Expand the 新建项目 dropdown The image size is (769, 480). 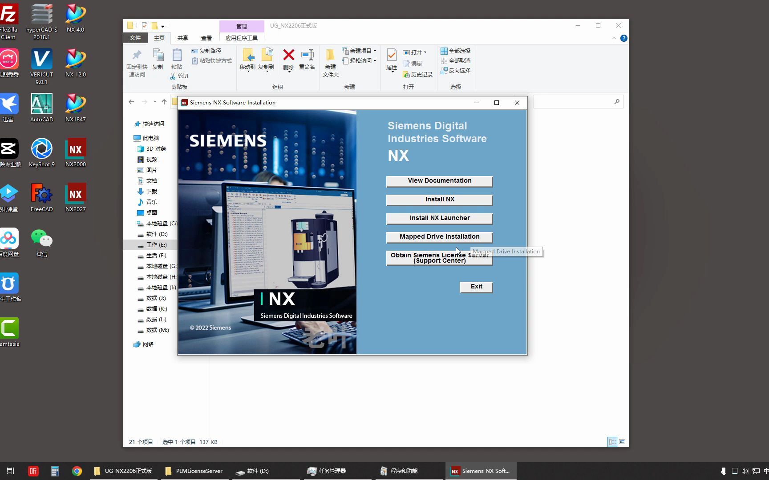click(375, 51)
